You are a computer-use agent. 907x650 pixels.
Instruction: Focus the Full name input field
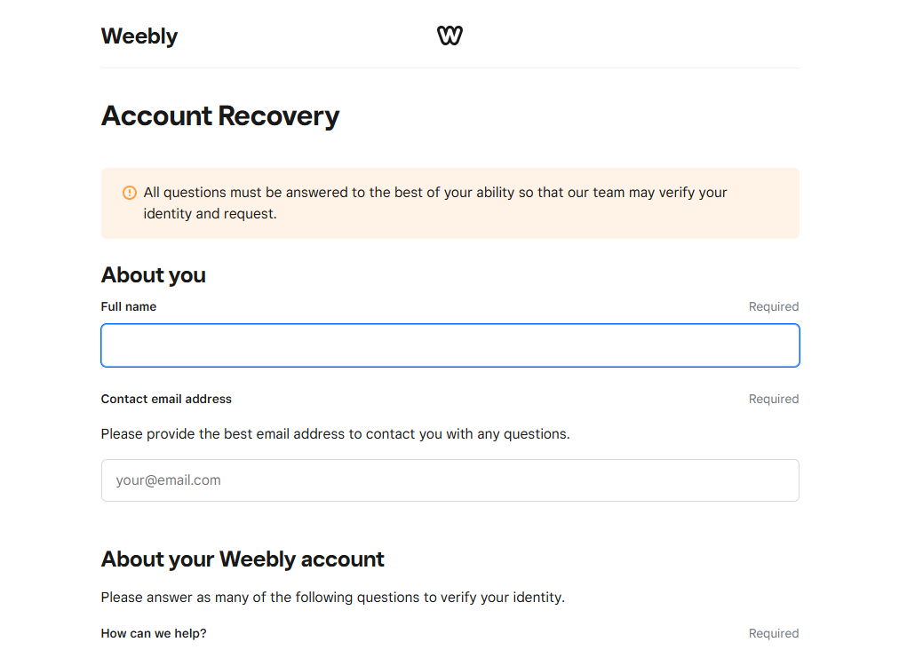point(450,345)
